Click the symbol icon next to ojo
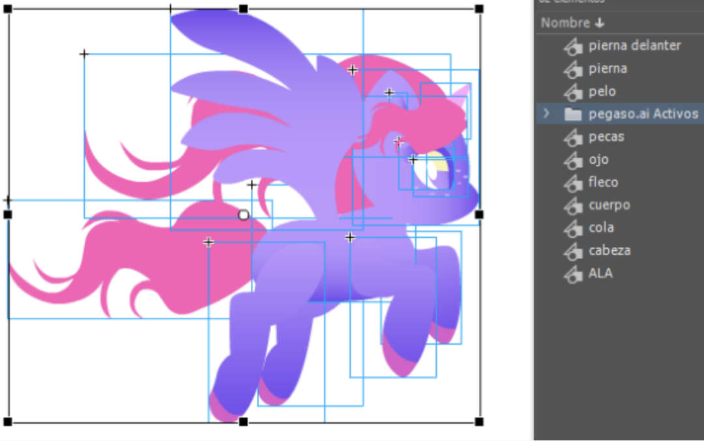The image size is (704, 441). [x=573, y=161]
